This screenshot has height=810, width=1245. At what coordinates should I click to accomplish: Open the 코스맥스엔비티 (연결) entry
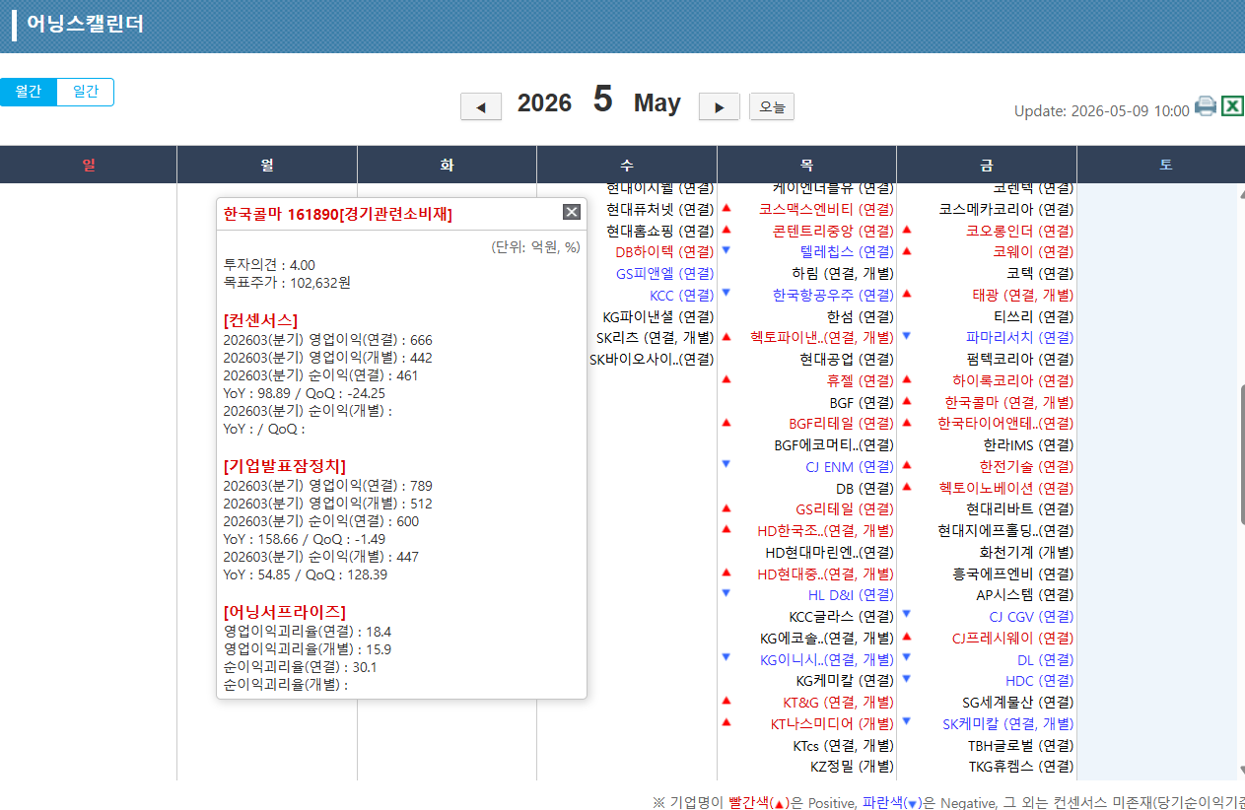point(826,209)
